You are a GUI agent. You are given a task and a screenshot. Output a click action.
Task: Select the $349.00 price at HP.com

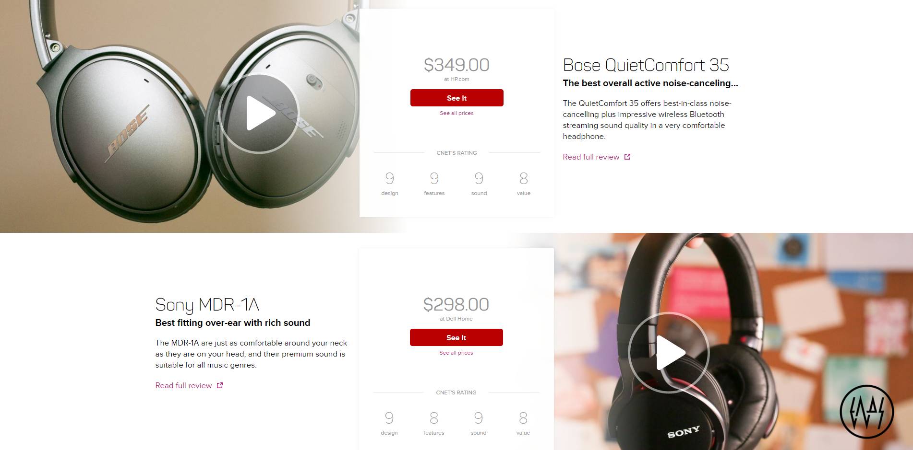(x=456, y=65)
